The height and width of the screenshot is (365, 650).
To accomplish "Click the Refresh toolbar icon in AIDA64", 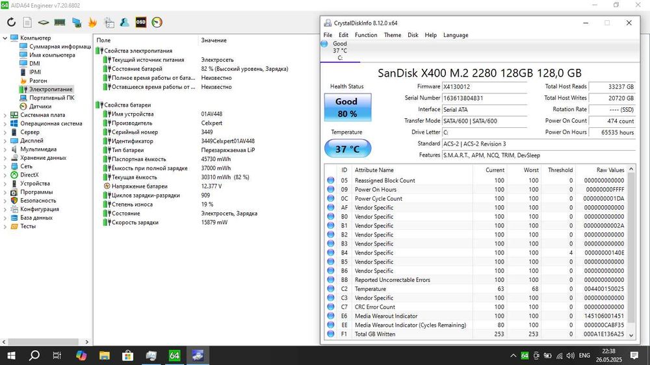I will [x=11, y=22].
